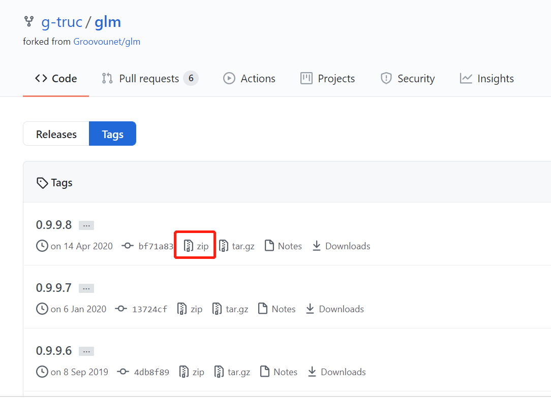Expand the ellipsis menu beside 0.9.9.8
Image resolution: width=551 pixels, height=398 pixels.
tap(86, 225)
